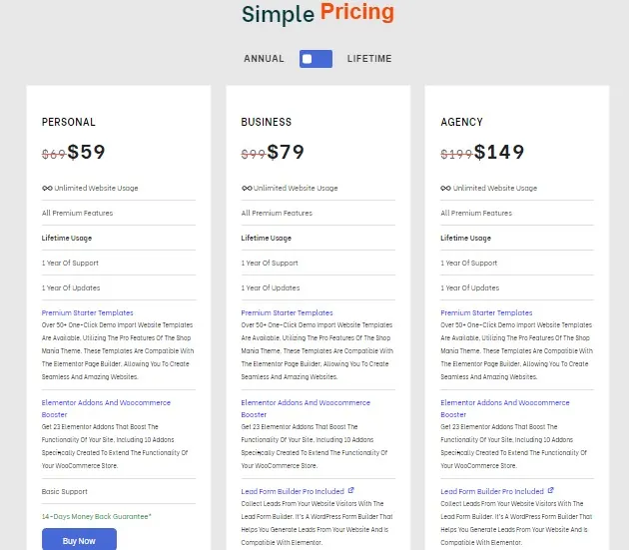Click the infinity icon in the Personal plan

[x=47, y=188]
